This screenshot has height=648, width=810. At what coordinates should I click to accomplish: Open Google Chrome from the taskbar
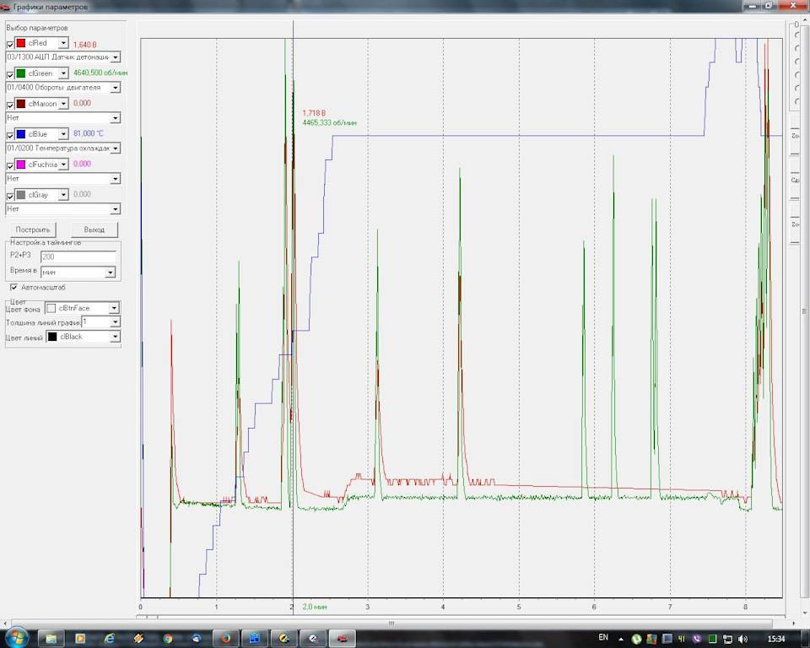168,638
